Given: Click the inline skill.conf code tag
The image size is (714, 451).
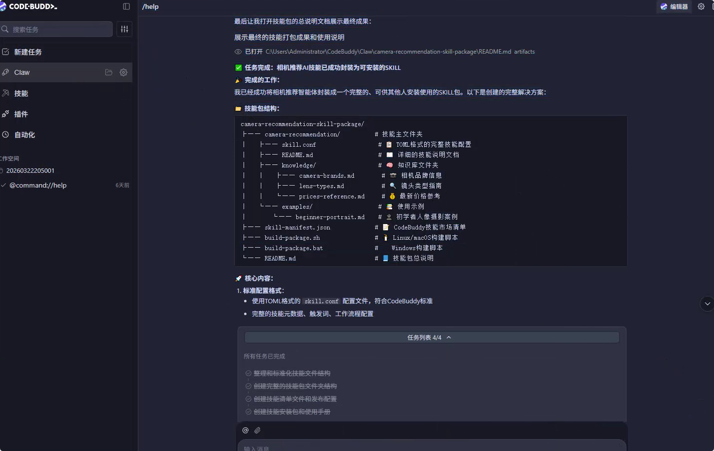Looking at the screenshot, I should pyautogui.click(x=321, y=301).
